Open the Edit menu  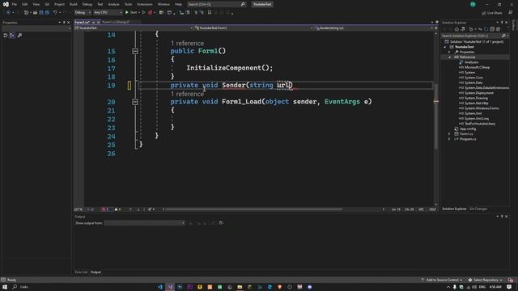pos(25,4)
